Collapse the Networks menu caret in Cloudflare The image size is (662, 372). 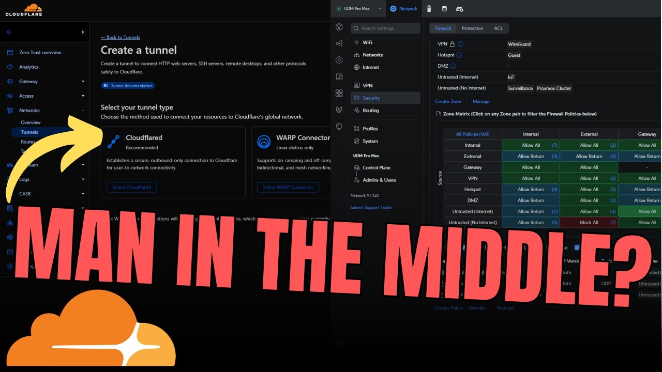(x=83, y=111)
